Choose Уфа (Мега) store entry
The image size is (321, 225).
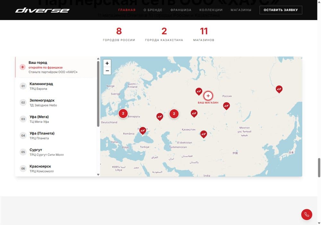[x=56, y=119]
